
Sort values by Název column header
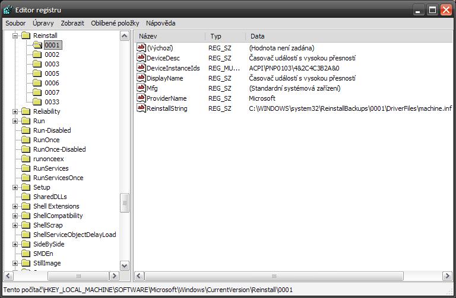(x=170, y=36)
